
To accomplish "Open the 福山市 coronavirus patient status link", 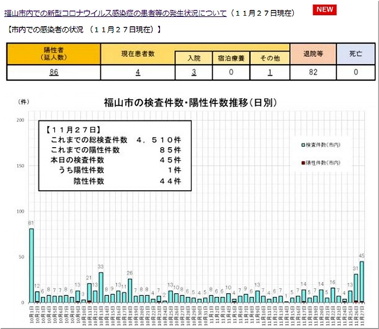I will [116, 12].
